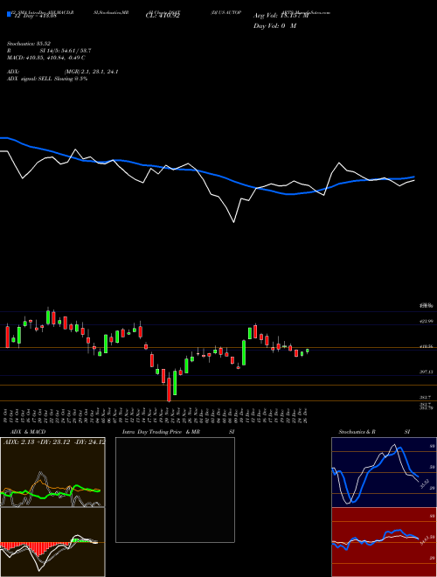Screen dimensions: 437x577
Task: Click the RSI 14/3 values line
Action: (x=49, y=51)
